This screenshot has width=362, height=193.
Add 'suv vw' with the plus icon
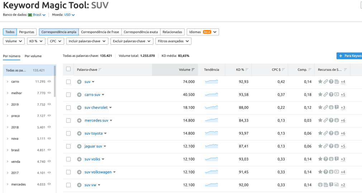[79, 185]
